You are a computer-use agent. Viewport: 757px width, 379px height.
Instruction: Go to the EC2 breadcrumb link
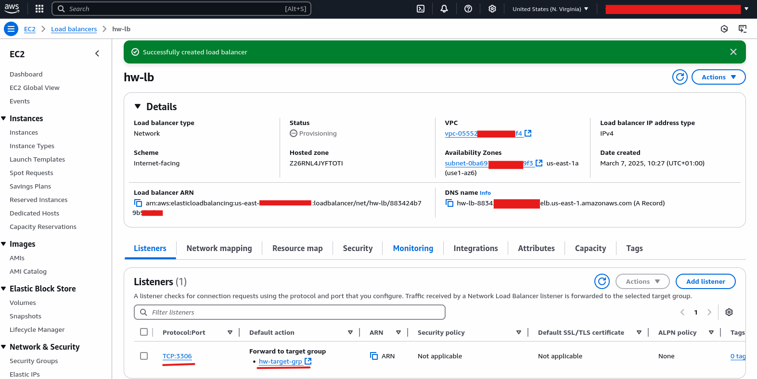tap(30, 29)
